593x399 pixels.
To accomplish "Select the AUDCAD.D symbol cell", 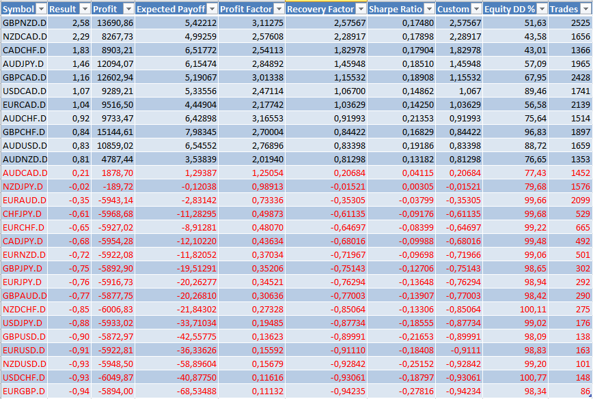I will point(24,173).
